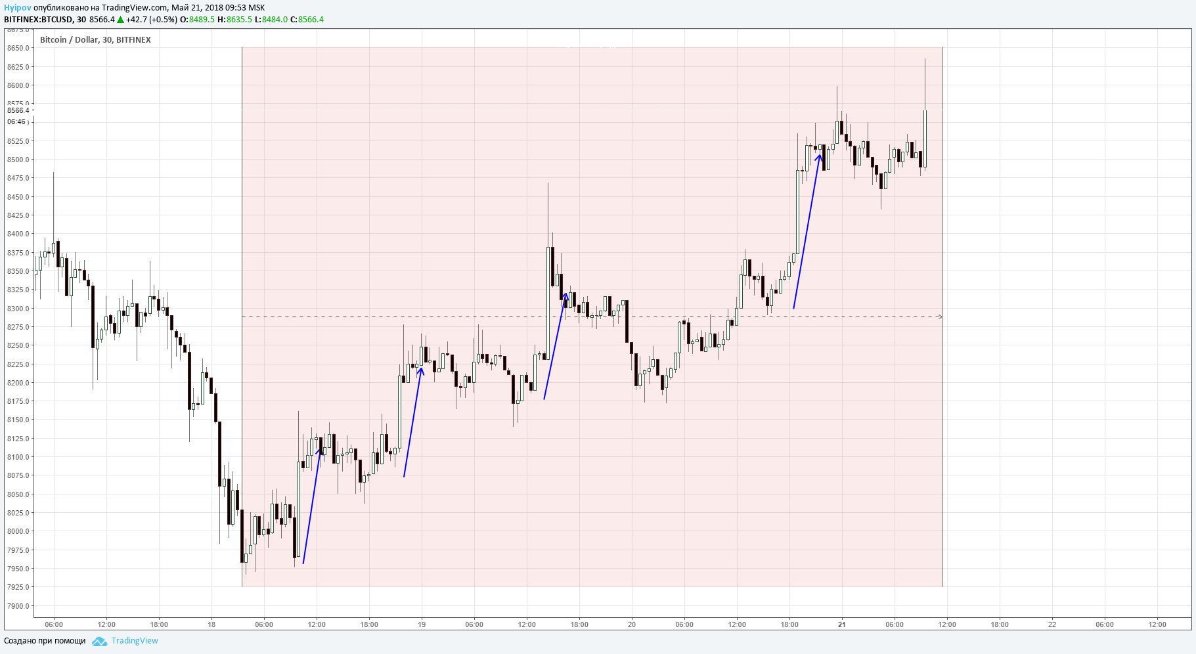Click the 7950.0 price axis label
Viewport: 1196px width, 654px height.
[18, 569]
